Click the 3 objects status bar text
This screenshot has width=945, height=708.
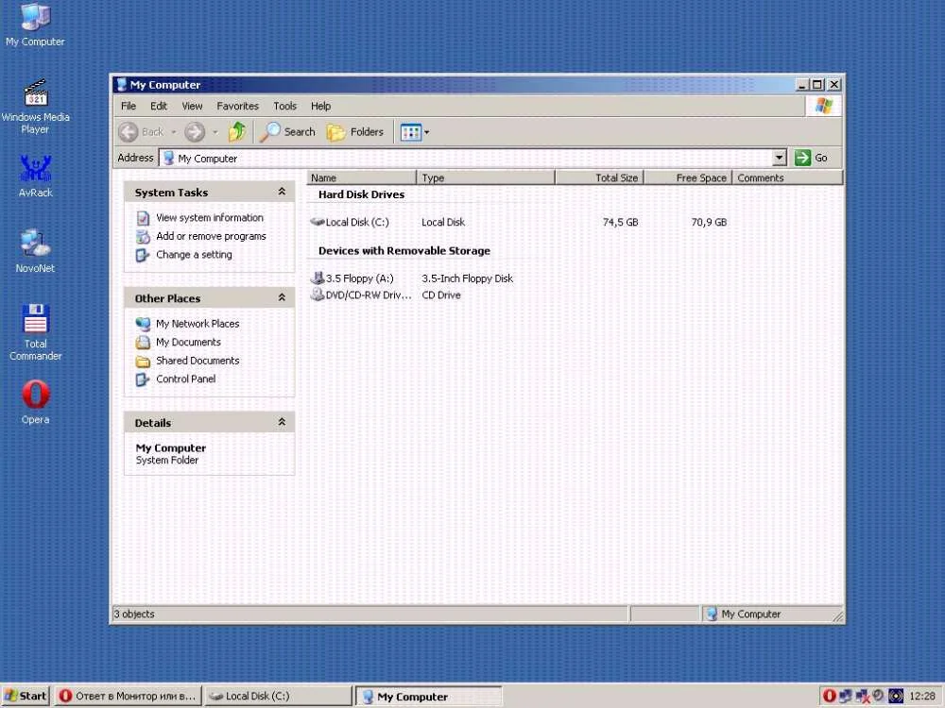click(x=134, y=615)
